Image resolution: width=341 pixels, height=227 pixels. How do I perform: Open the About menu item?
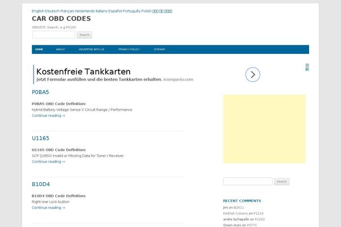tap(60, 49)
